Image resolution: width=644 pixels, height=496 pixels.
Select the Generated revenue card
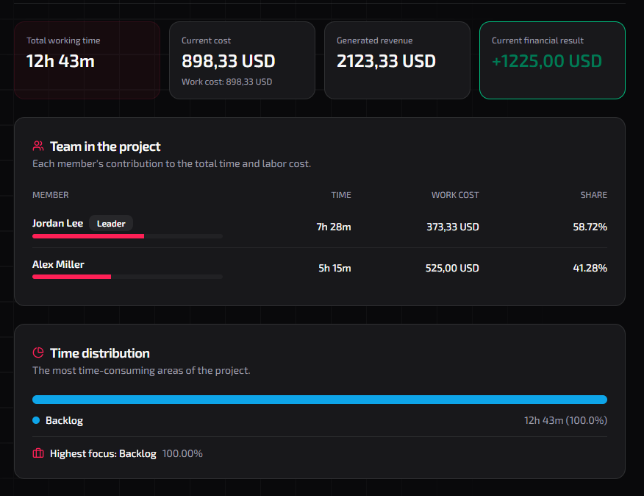pos(397,60)
